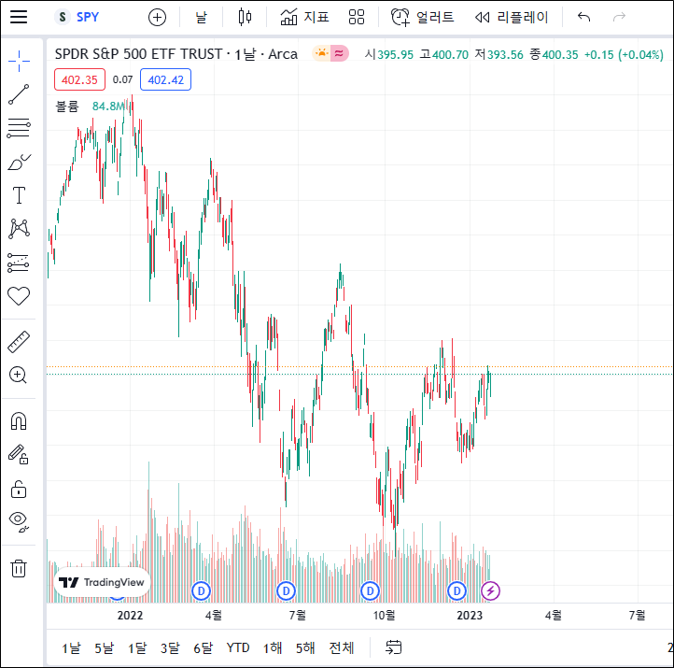The width and height of the screenshot is (674, 668).
Task: Select the crosshair cursor tool
Action: 19,61
